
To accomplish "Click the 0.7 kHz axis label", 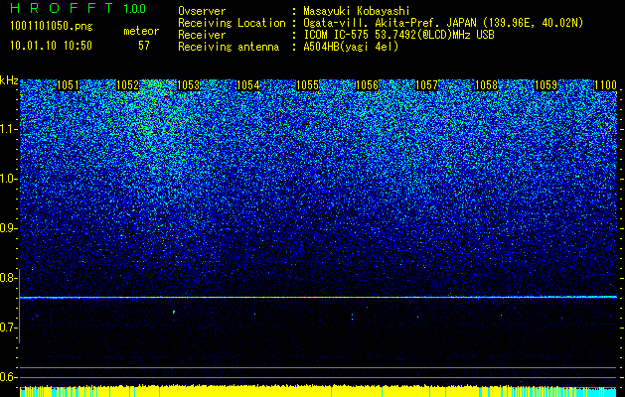I will [x=8, y=328].
